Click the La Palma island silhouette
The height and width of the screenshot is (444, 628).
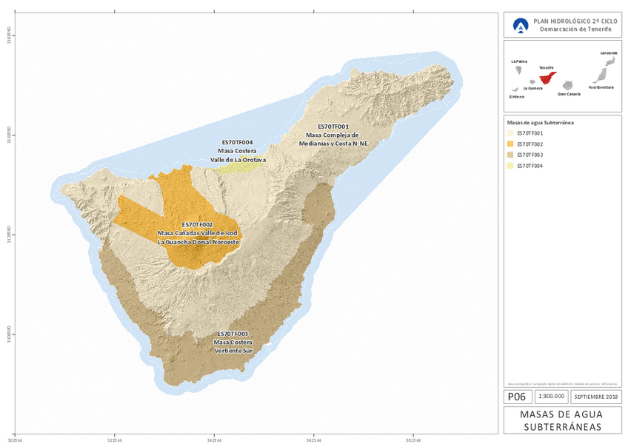coord(520,69)
